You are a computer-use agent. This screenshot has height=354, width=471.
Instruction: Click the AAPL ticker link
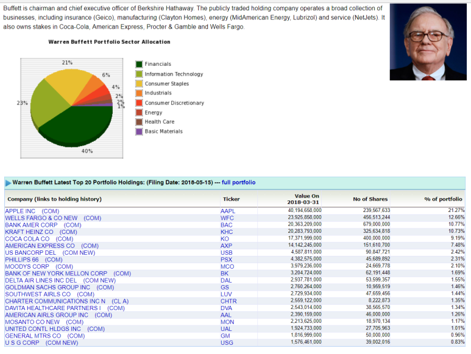coord(228,211)
